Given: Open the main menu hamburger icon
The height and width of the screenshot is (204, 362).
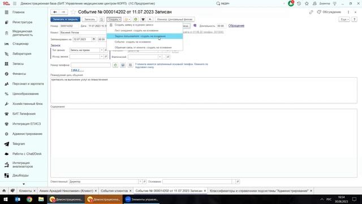Looking at the screenshot, I should coord(15,3).
